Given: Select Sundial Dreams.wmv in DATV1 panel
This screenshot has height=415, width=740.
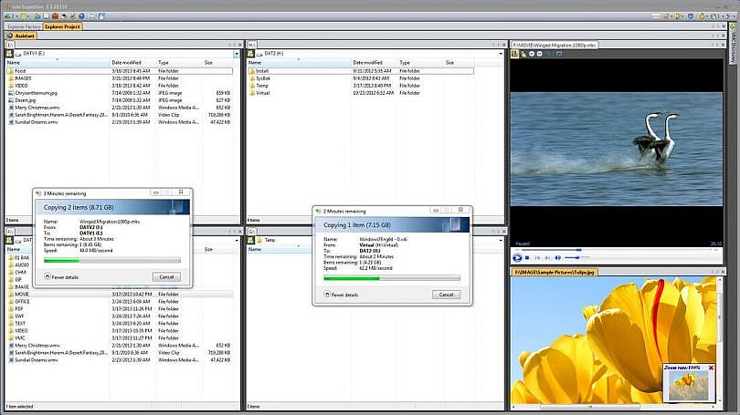Looking at the screenshot, I should (x=120, y=122).
